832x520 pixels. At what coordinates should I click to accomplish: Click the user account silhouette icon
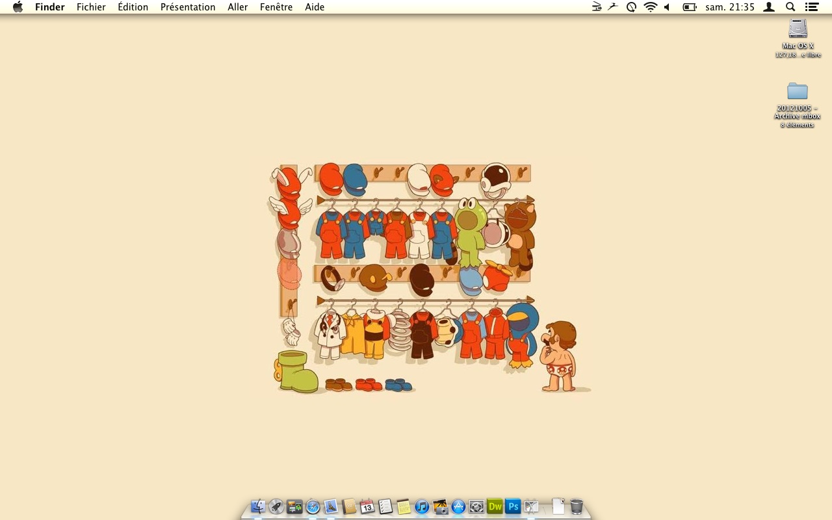[x=769, y=7]
